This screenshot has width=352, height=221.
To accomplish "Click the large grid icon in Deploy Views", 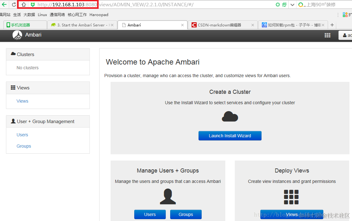I will pos(291,197).
